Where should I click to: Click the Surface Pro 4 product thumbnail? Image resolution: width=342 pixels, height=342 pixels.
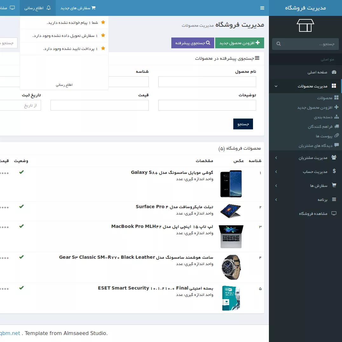coord(231,211)
